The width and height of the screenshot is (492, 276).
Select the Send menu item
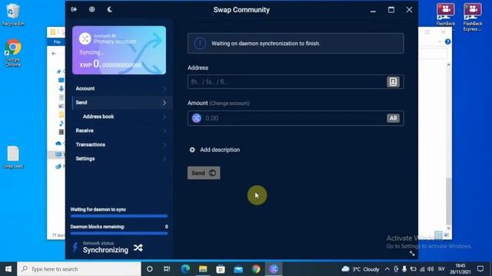(x=122, y=103)
